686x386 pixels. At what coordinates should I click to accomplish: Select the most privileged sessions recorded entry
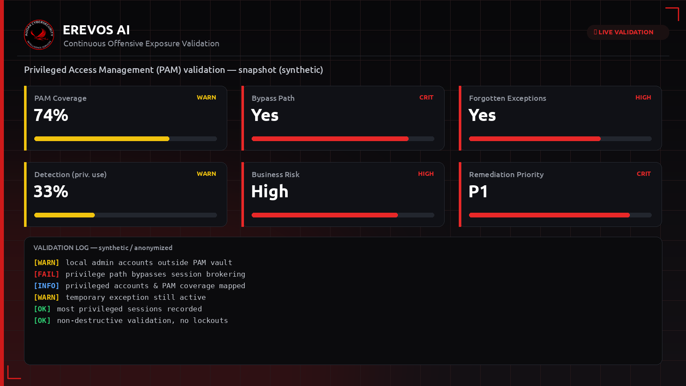click(x=129, y=309)
